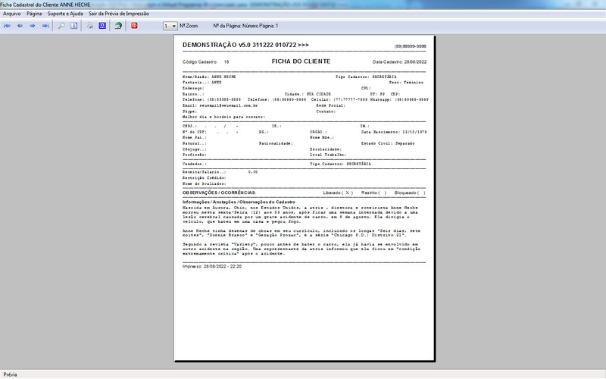Go to the next page arrow
Screen dimensions: 606x379
coord(33,26)
